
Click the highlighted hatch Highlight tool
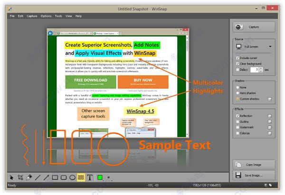pyautogui.click(x=81, y=177)
